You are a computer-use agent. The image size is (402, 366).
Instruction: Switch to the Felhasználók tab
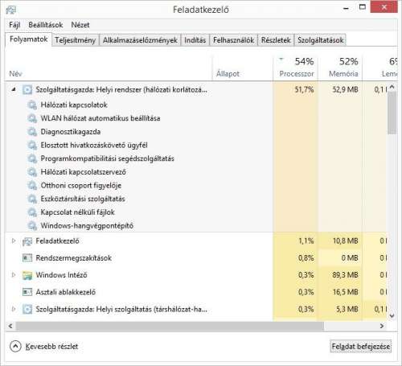tap(233, 40)
